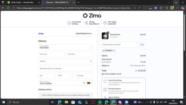Add this page to favorites star
186x105 pixels.
pyautogui.click(x=144, y=8)
